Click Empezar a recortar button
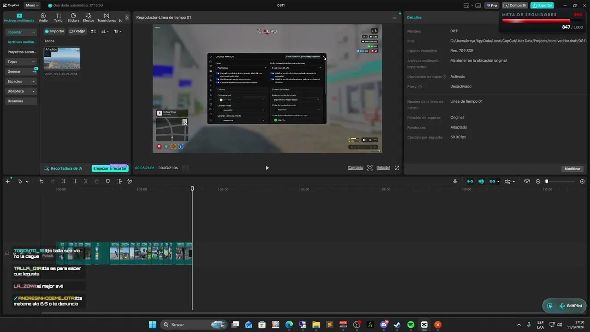The width and height of the screenshot is (590, 332). [x=110, y=168]
